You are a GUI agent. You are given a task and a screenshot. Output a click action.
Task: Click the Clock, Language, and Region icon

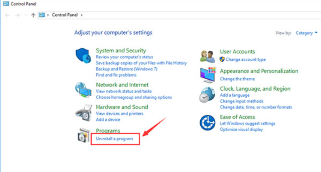(208, 94)
